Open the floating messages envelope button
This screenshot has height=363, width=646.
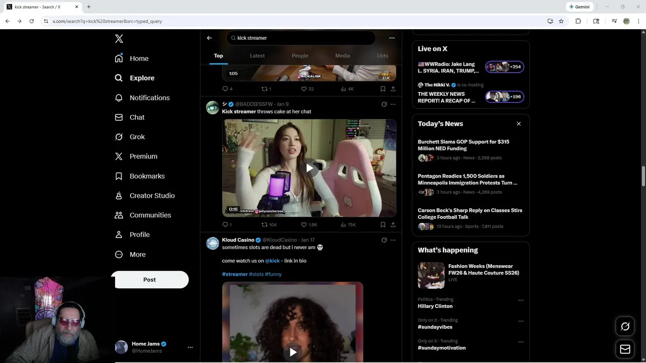(x=625, y=349)
